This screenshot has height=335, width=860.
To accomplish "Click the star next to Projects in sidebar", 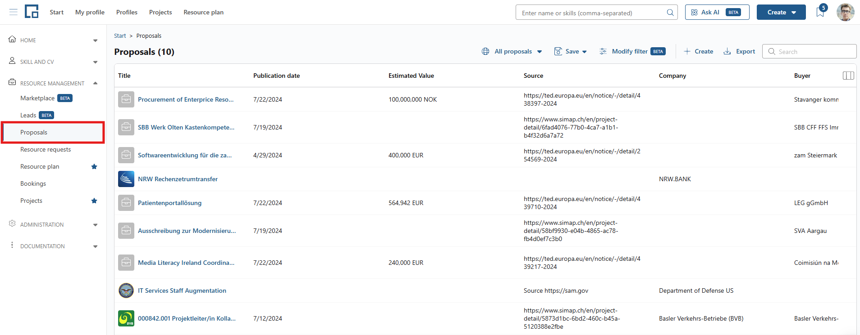I will click(94, 201).
